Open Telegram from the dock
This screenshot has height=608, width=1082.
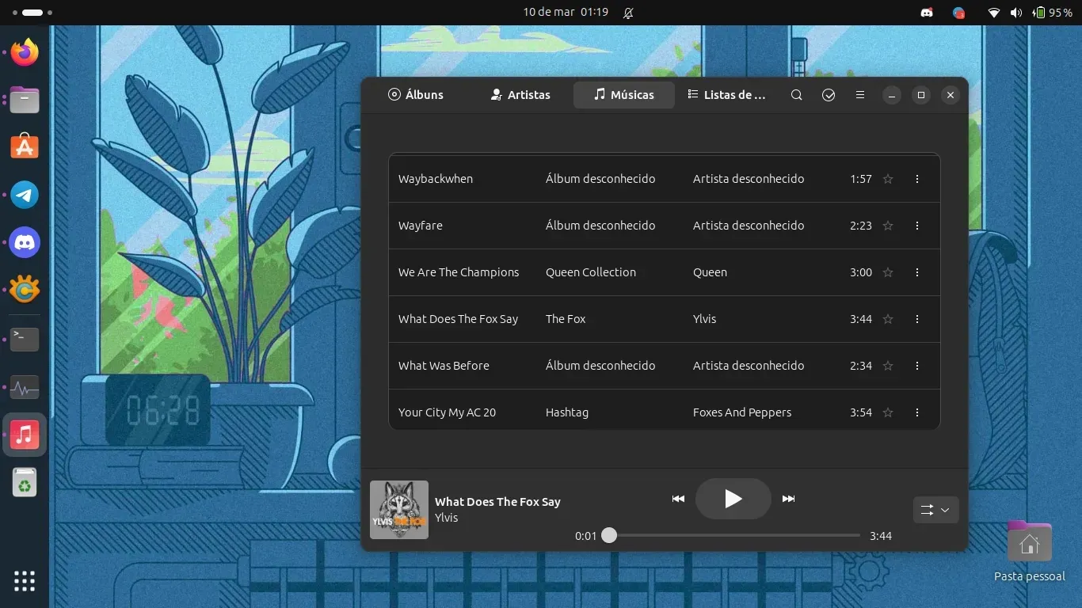pos(25,196)
